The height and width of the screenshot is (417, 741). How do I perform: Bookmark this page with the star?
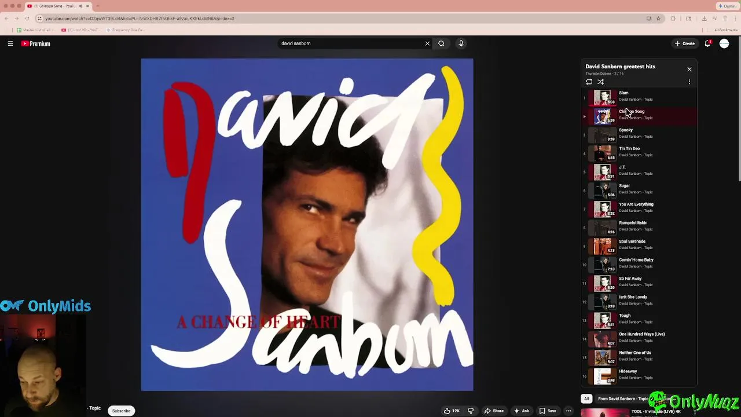point(658,19)
